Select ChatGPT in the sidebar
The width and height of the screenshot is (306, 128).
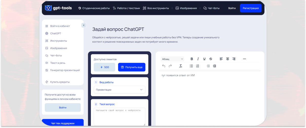pyautogui.click(x=53, y=33)
